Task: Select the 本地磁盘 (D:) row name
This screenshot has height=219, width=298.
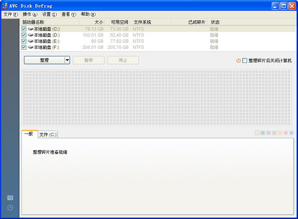Action: [x=47, y=35]
